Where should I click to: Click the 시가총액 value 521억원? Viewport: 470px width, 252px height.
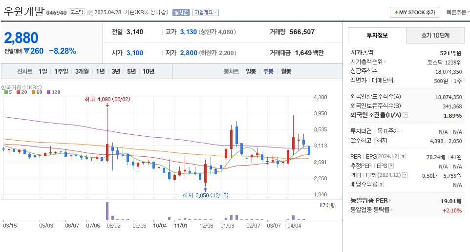[x=451, y=53]
